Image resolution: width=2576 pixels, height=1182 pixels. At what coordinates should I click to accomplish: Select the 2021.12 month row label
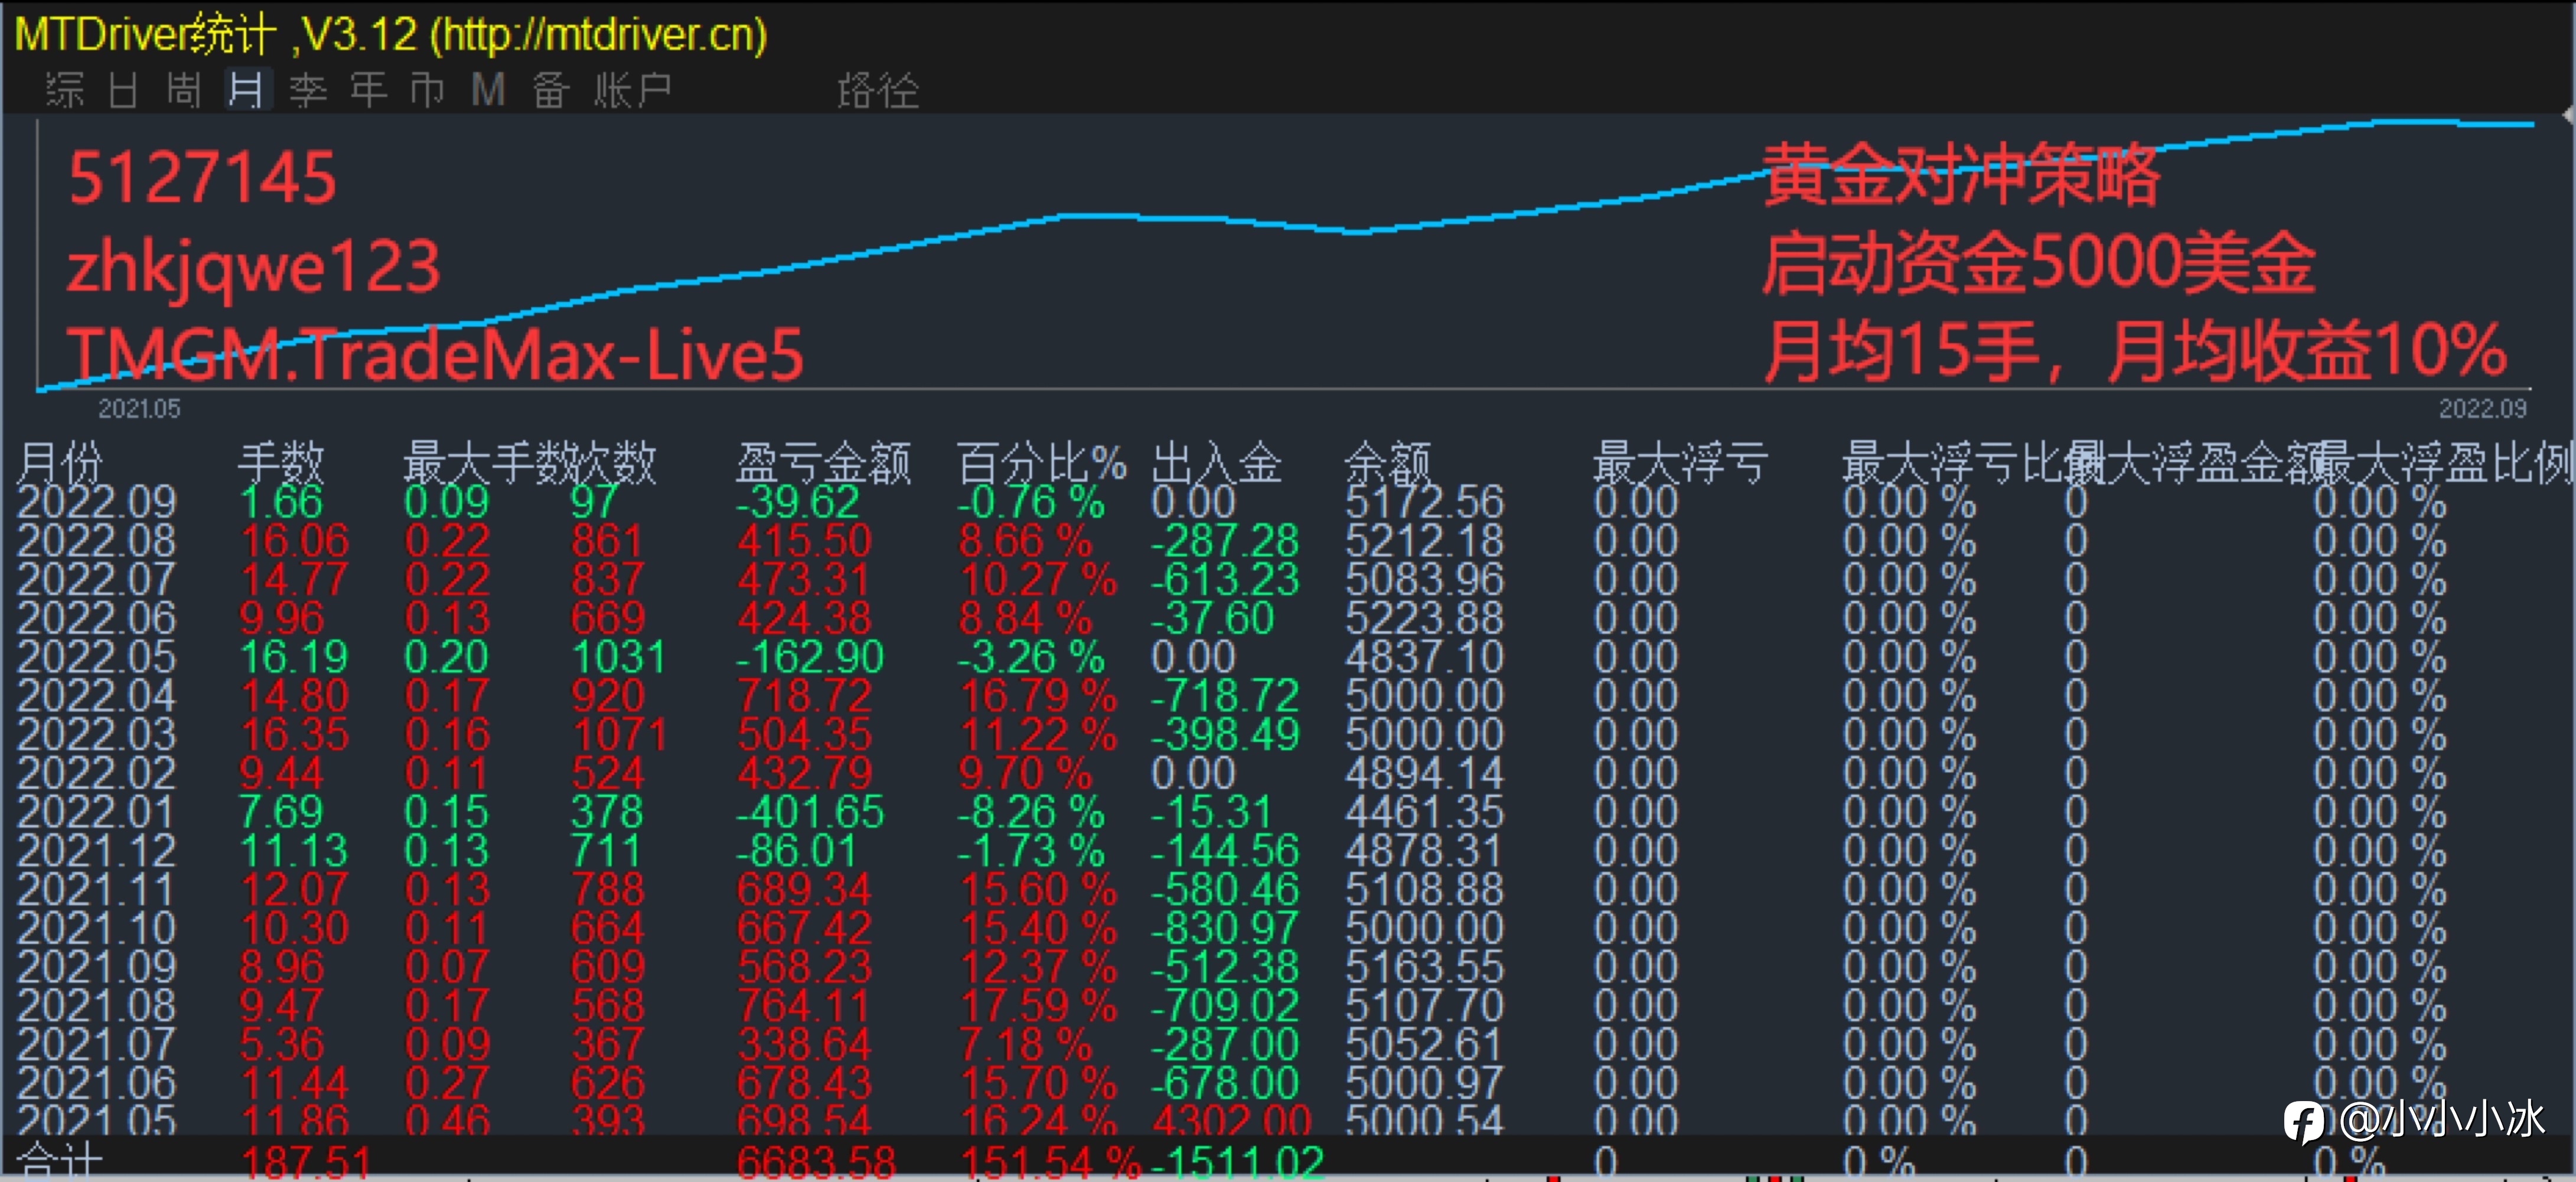96,851
